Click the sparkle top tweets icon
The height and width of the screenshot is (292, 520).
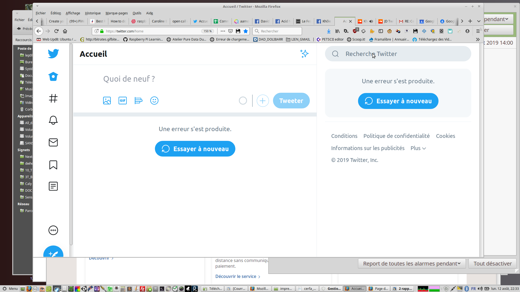(304, 54)
